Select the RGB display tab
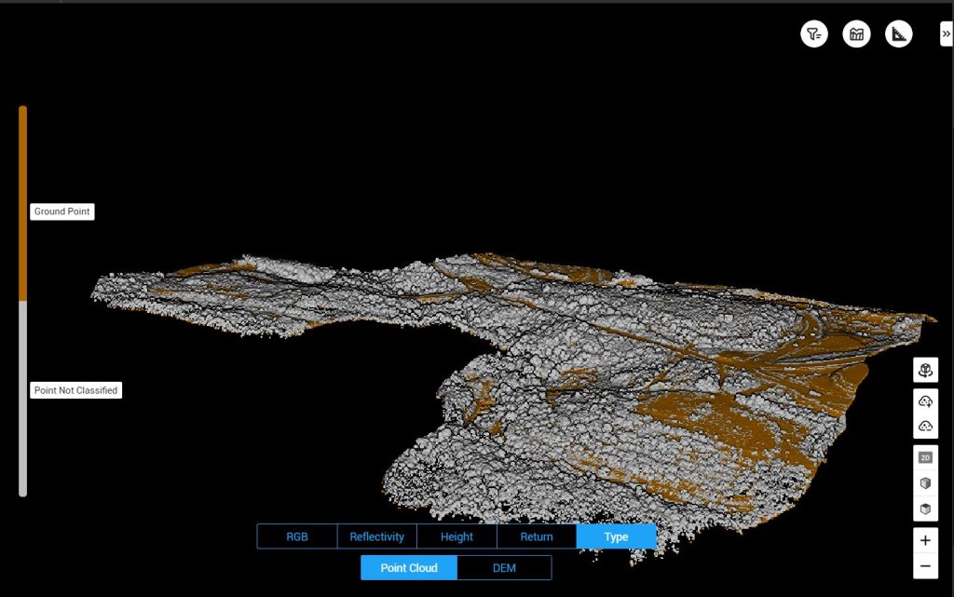This screenshot has width=954, height=597. point(297,536)
